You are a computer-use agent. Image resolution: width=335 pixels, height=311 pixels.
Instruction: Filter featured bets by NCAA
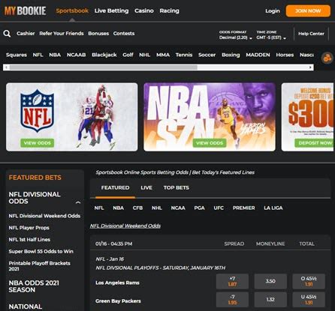pyautogui.click(x=178, y=208)
